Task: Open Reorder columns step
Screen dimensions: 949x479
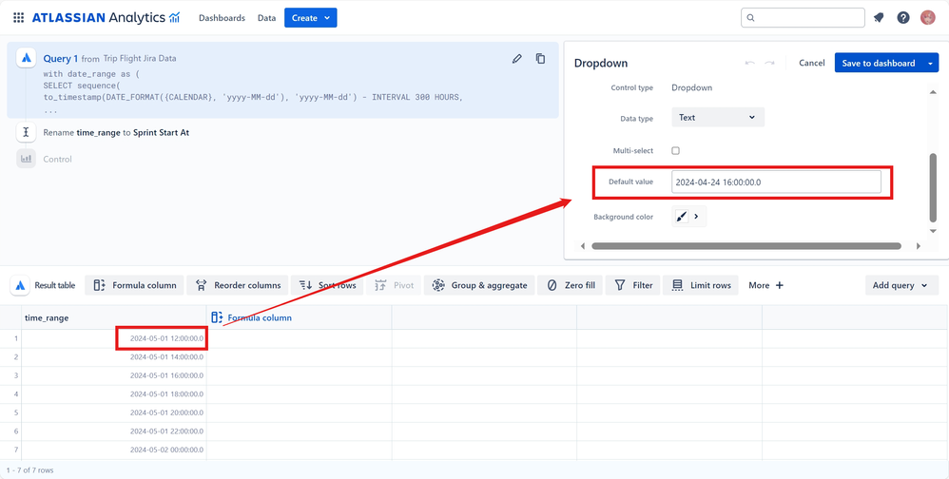Action: [x=238, y=285]
